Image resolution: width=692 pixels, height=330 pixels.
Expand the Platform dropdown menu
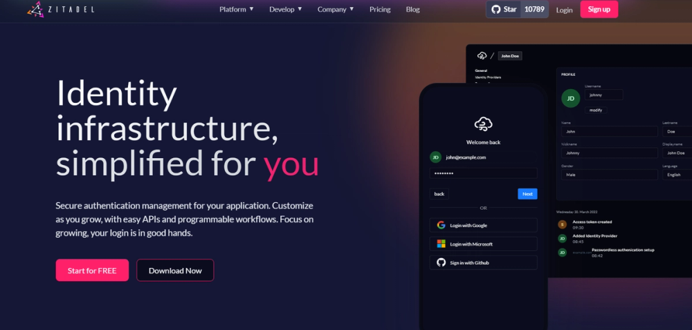237,9
